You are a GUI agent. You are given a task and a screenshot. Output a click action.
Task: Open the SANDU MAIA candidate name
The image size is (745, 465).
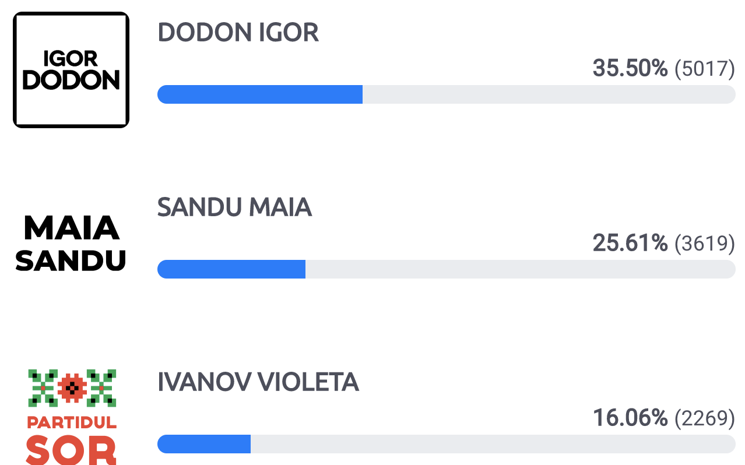[235, 207]
